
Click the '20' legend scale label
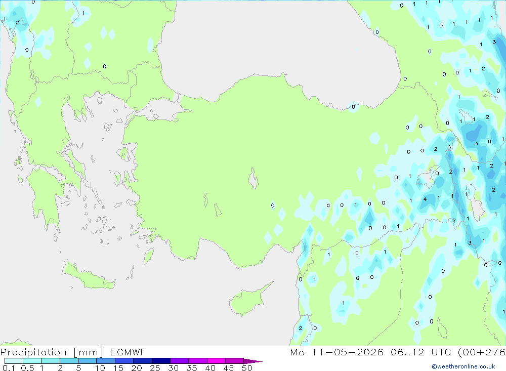pyautogui.click(x=137, y=368)
